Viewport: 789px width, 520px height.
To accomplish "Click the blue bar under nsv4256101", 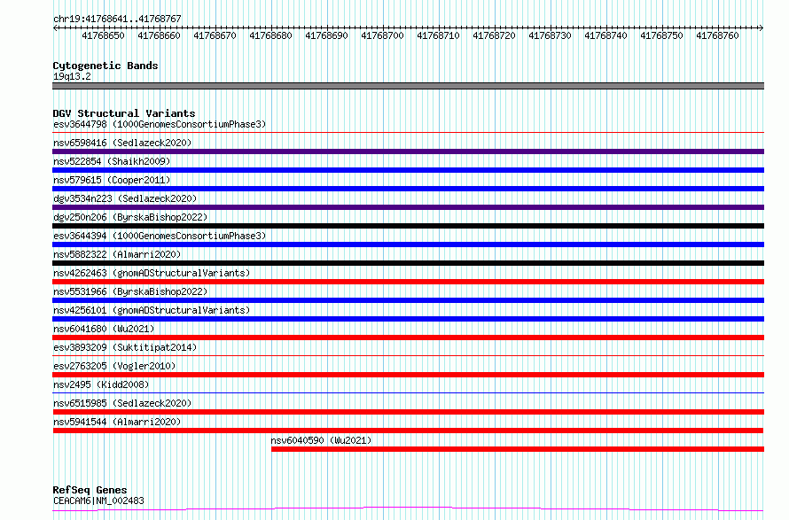I will pyautogui.click(x=408, y=319).
